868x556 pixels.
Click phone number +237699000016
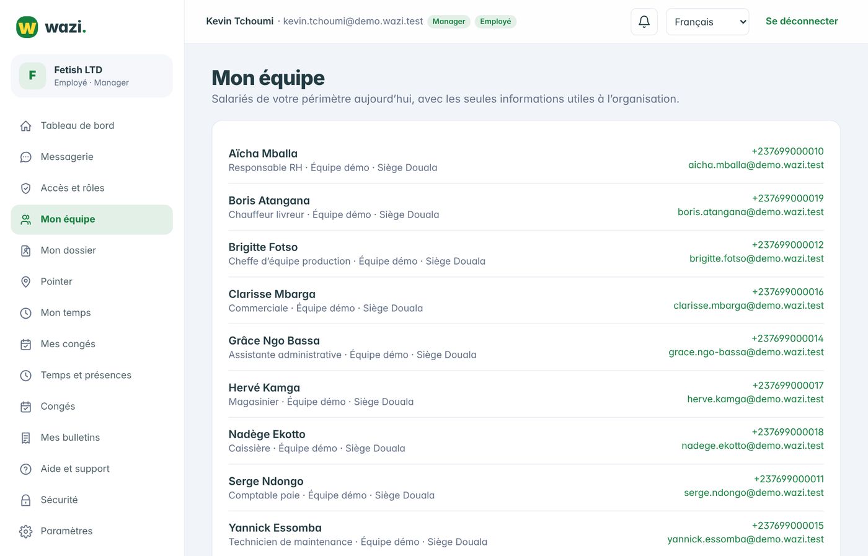[x=788, y=292]
